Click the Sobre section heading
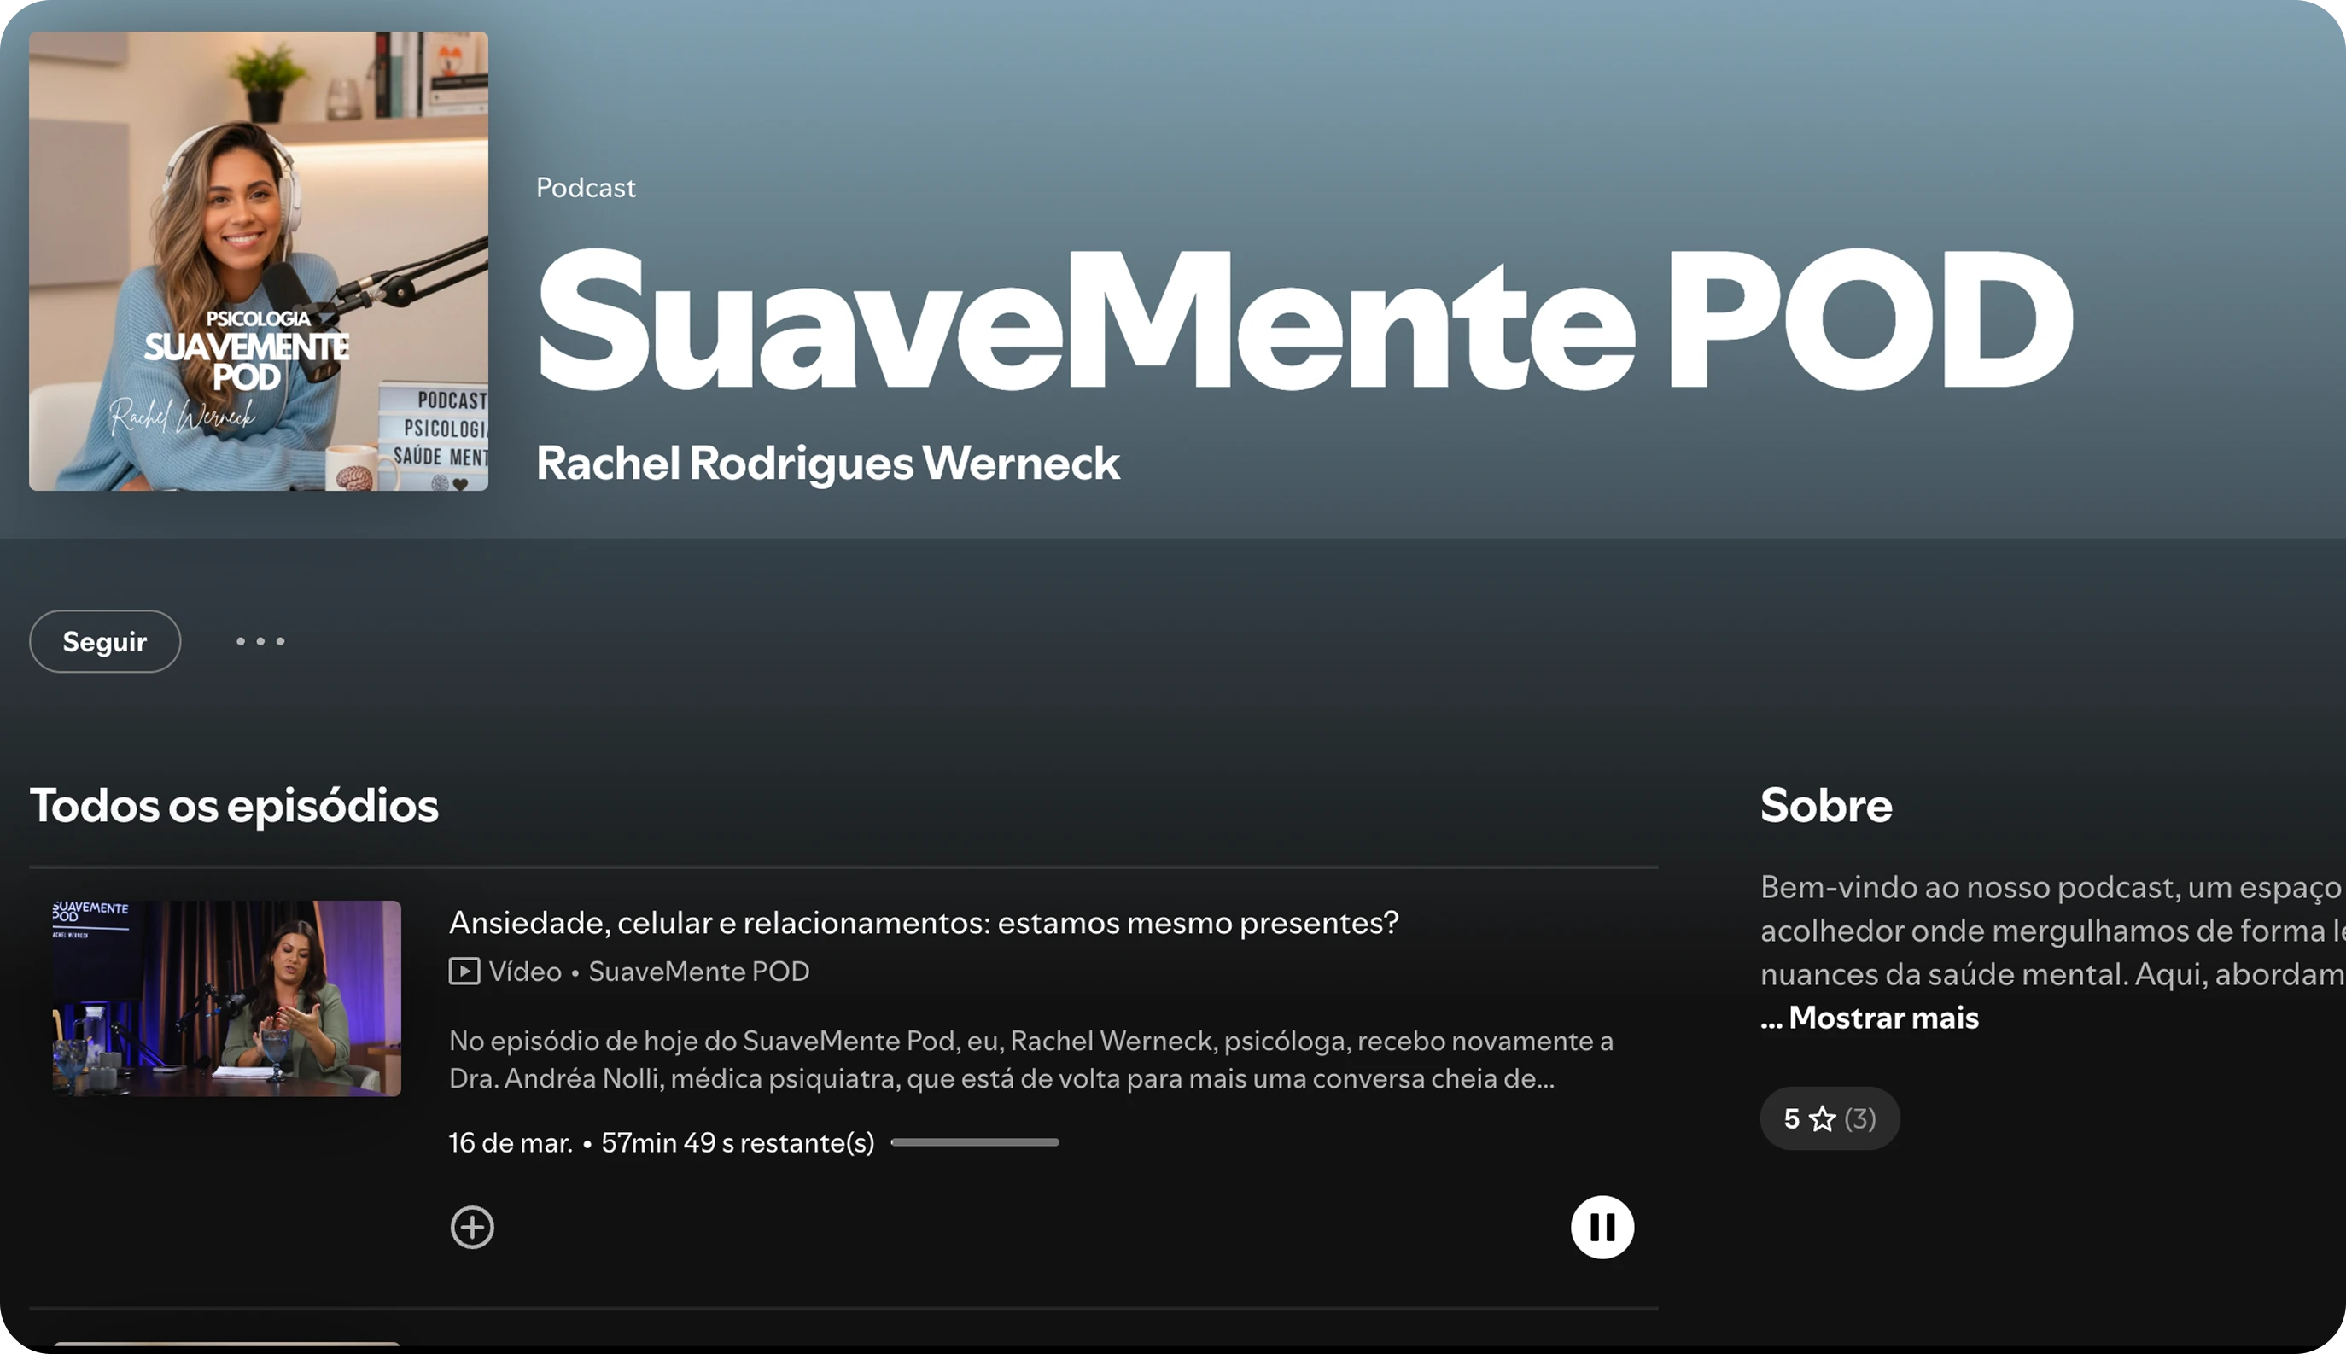2346x1354 pixels. 1825,805
